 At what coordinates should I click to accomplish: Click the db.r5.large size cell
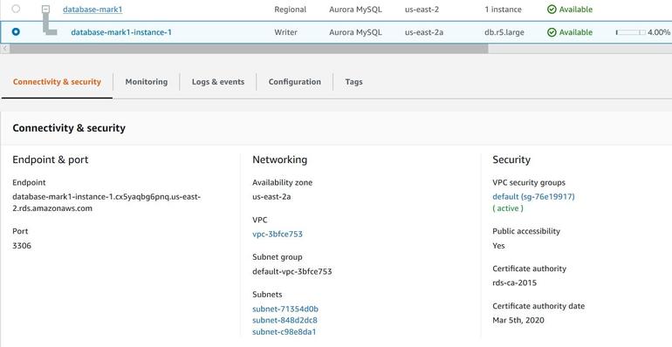[504, 32]
